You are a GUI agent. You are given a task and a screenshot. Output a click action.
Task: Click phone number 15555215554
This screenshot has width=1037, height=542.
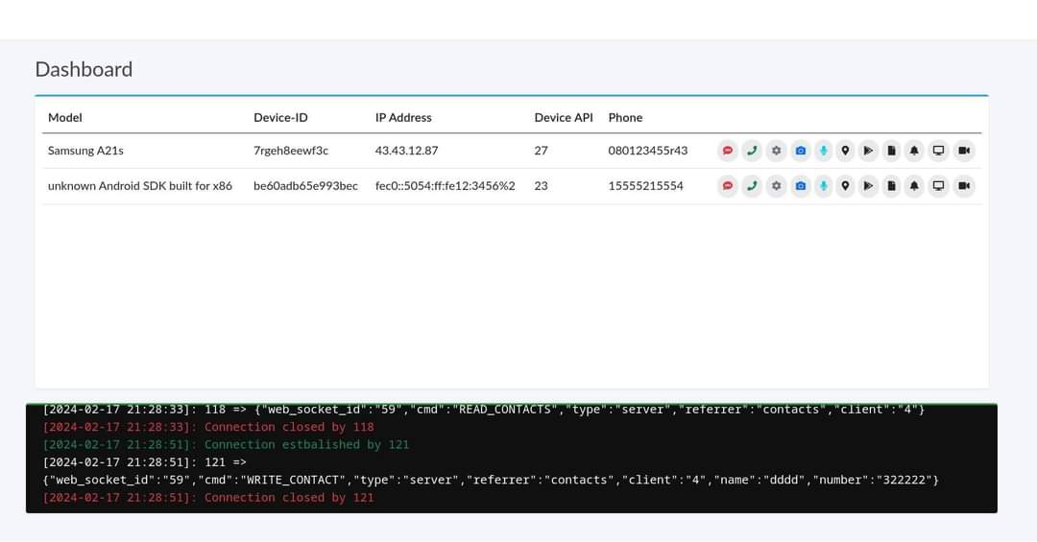(645, 186)
